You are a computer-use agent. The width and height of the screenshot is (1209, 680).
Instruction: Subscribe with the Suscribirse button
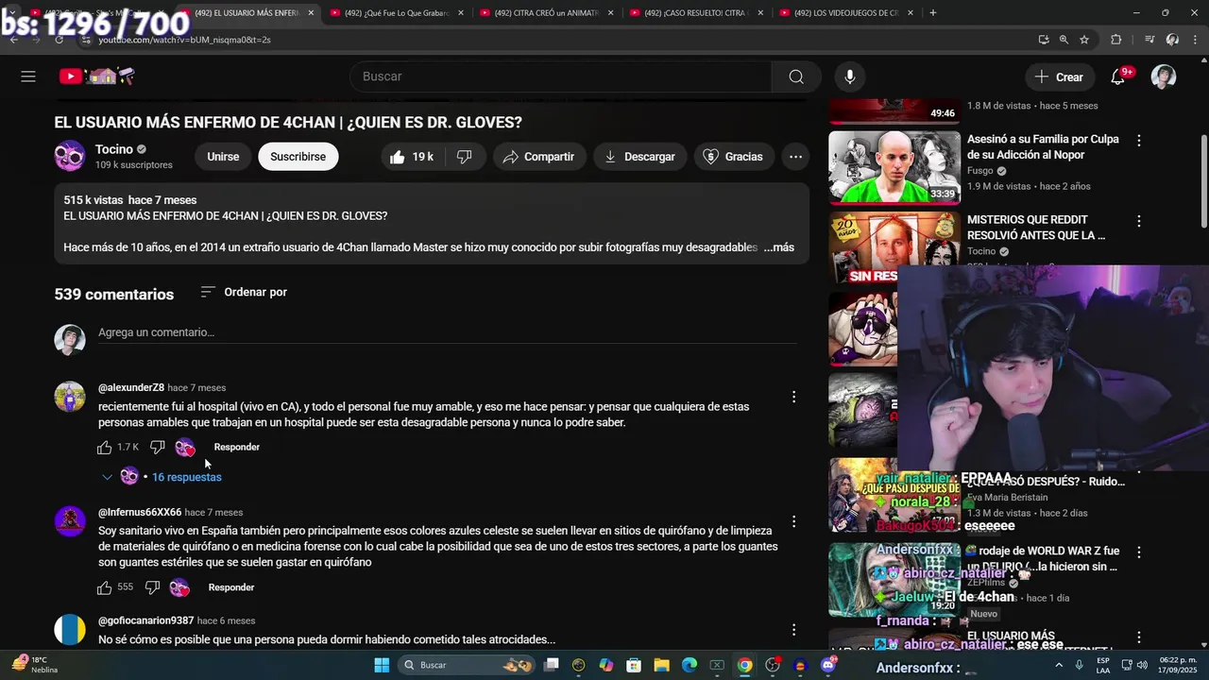click(298, 157)
